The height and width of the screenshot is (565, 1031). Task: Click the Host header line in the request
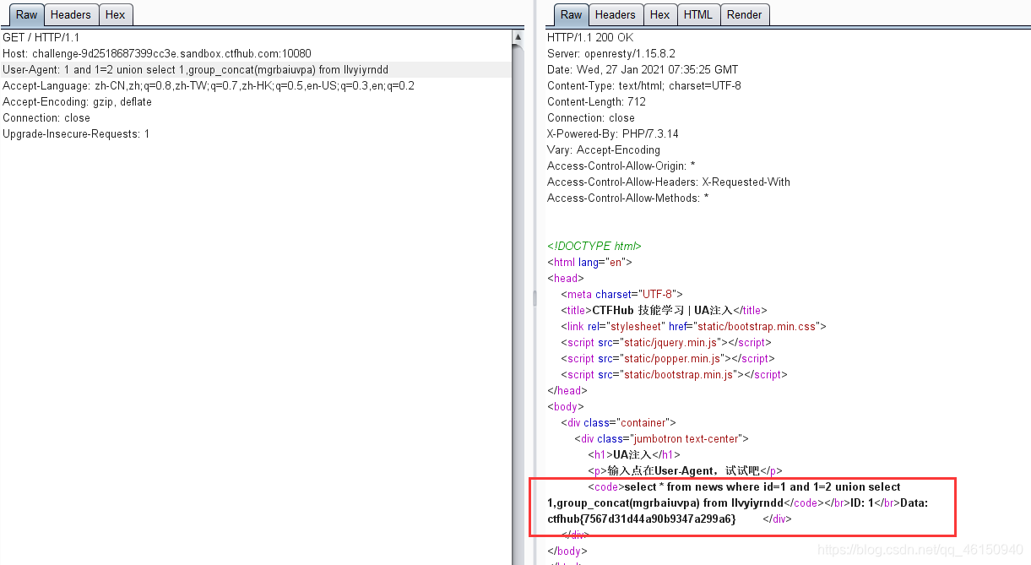[157, 53]
